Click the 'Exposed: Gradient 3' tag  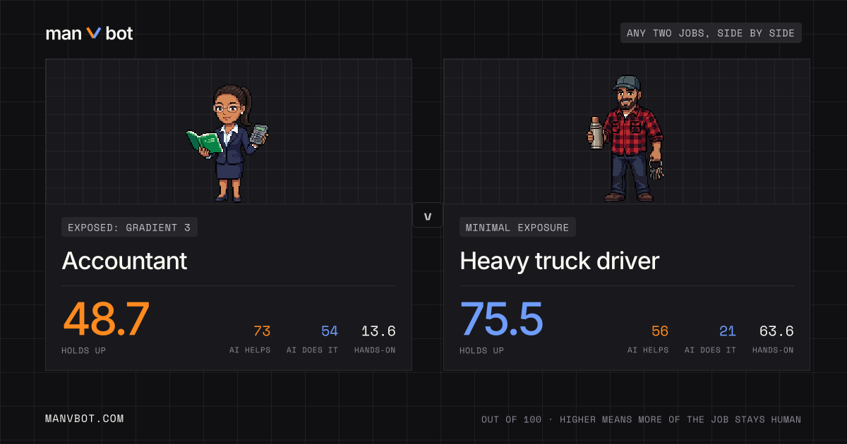tap(129, 227)
